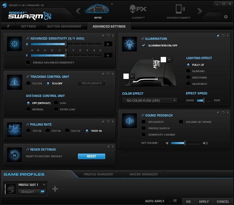Toggle the Auto Apply switch
234x205 pixels.
click(x=173, y=201)
